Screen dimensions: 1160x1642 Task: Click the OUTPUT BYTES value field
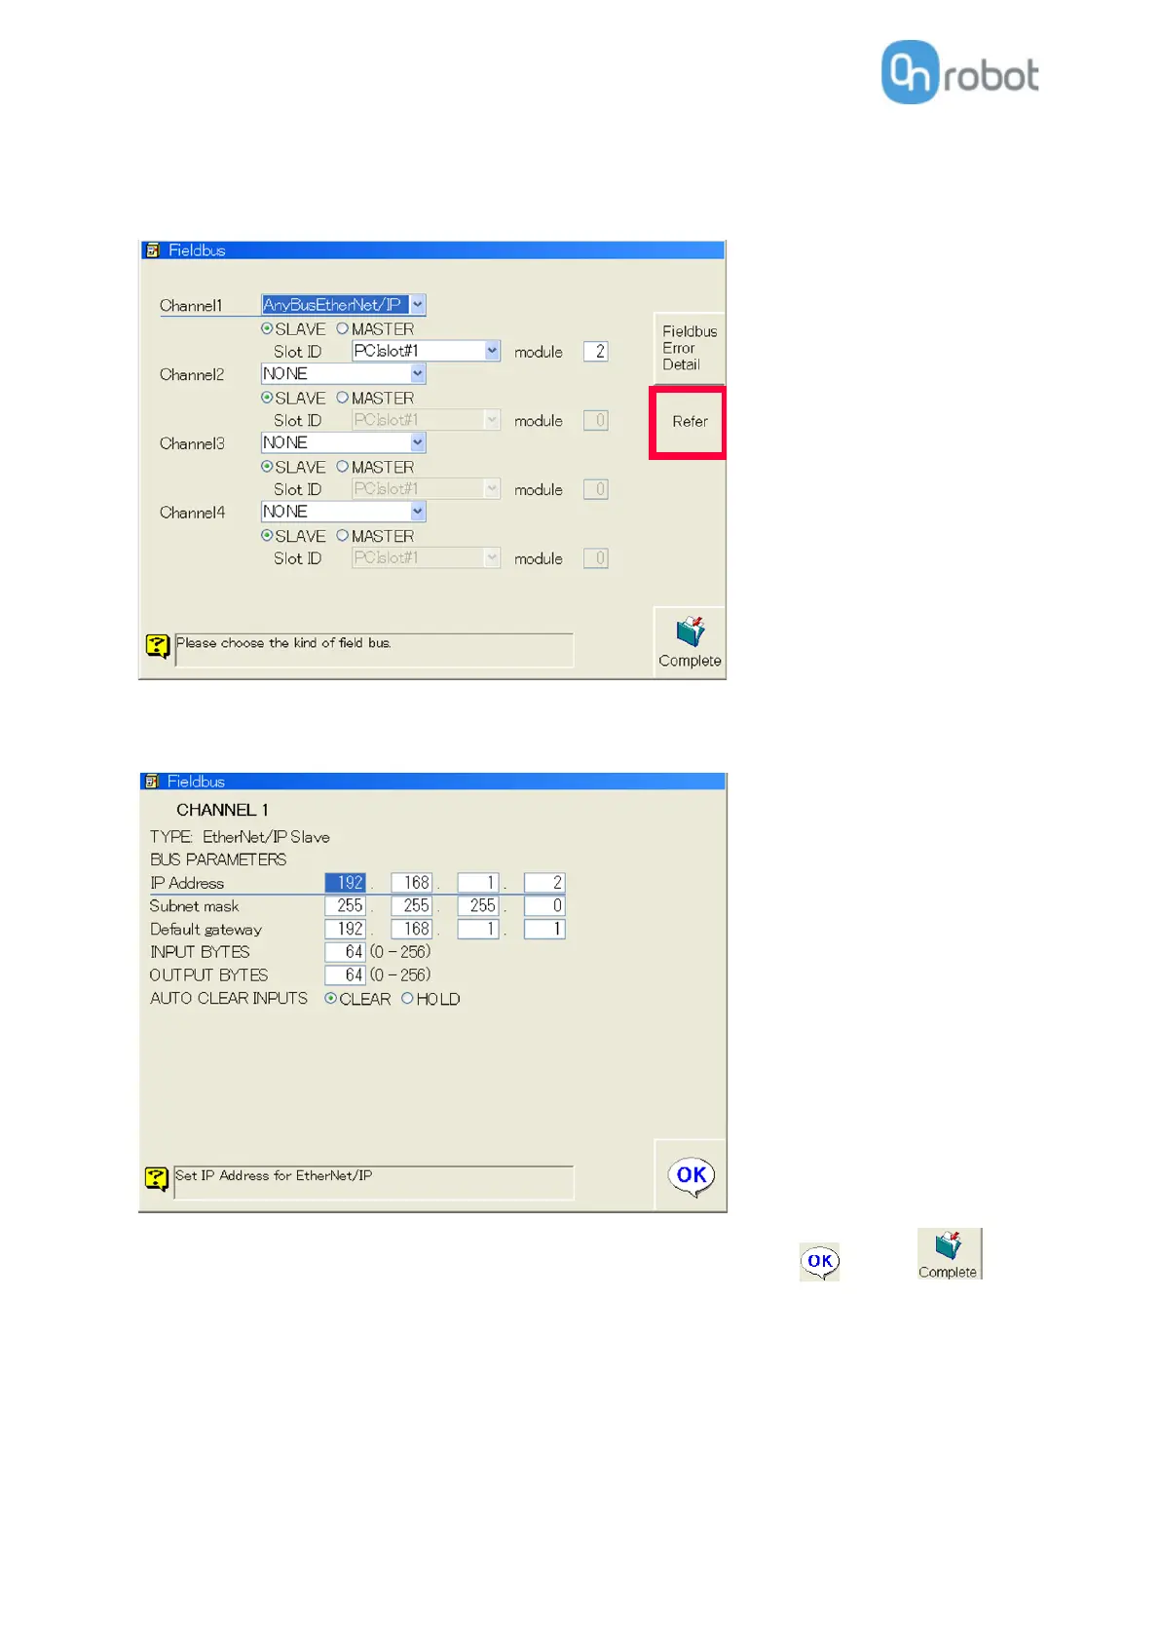click(346, 975)
